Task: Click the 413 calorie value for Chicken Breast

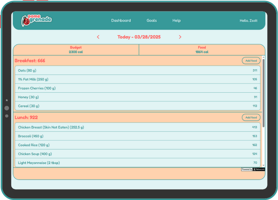Action: pos(255,127)
